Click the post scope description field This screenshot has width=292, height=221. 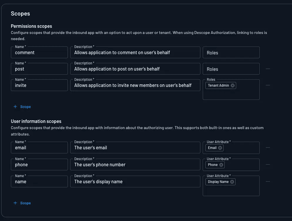[135, 69]
